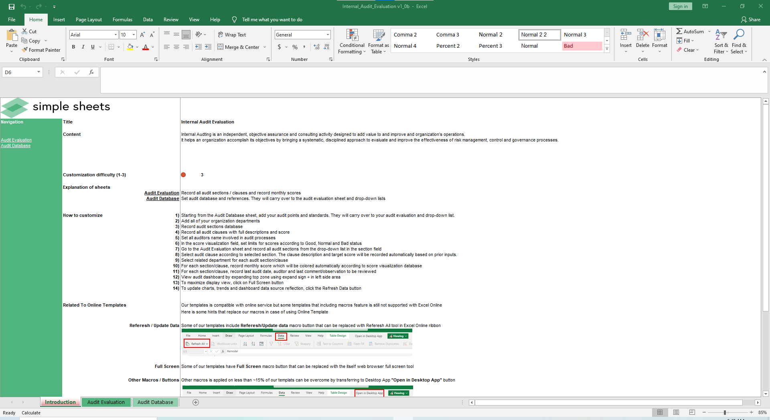Click the Share button
This screenshot has width=770, height=420.
coord(751,20)
